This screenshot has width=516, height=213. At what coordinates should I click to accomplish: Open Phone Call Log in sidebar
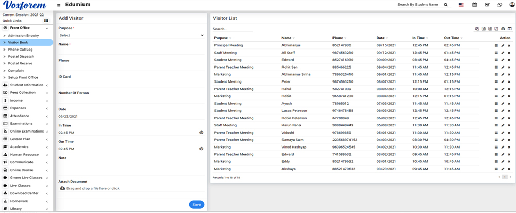(x=21, y=50)
